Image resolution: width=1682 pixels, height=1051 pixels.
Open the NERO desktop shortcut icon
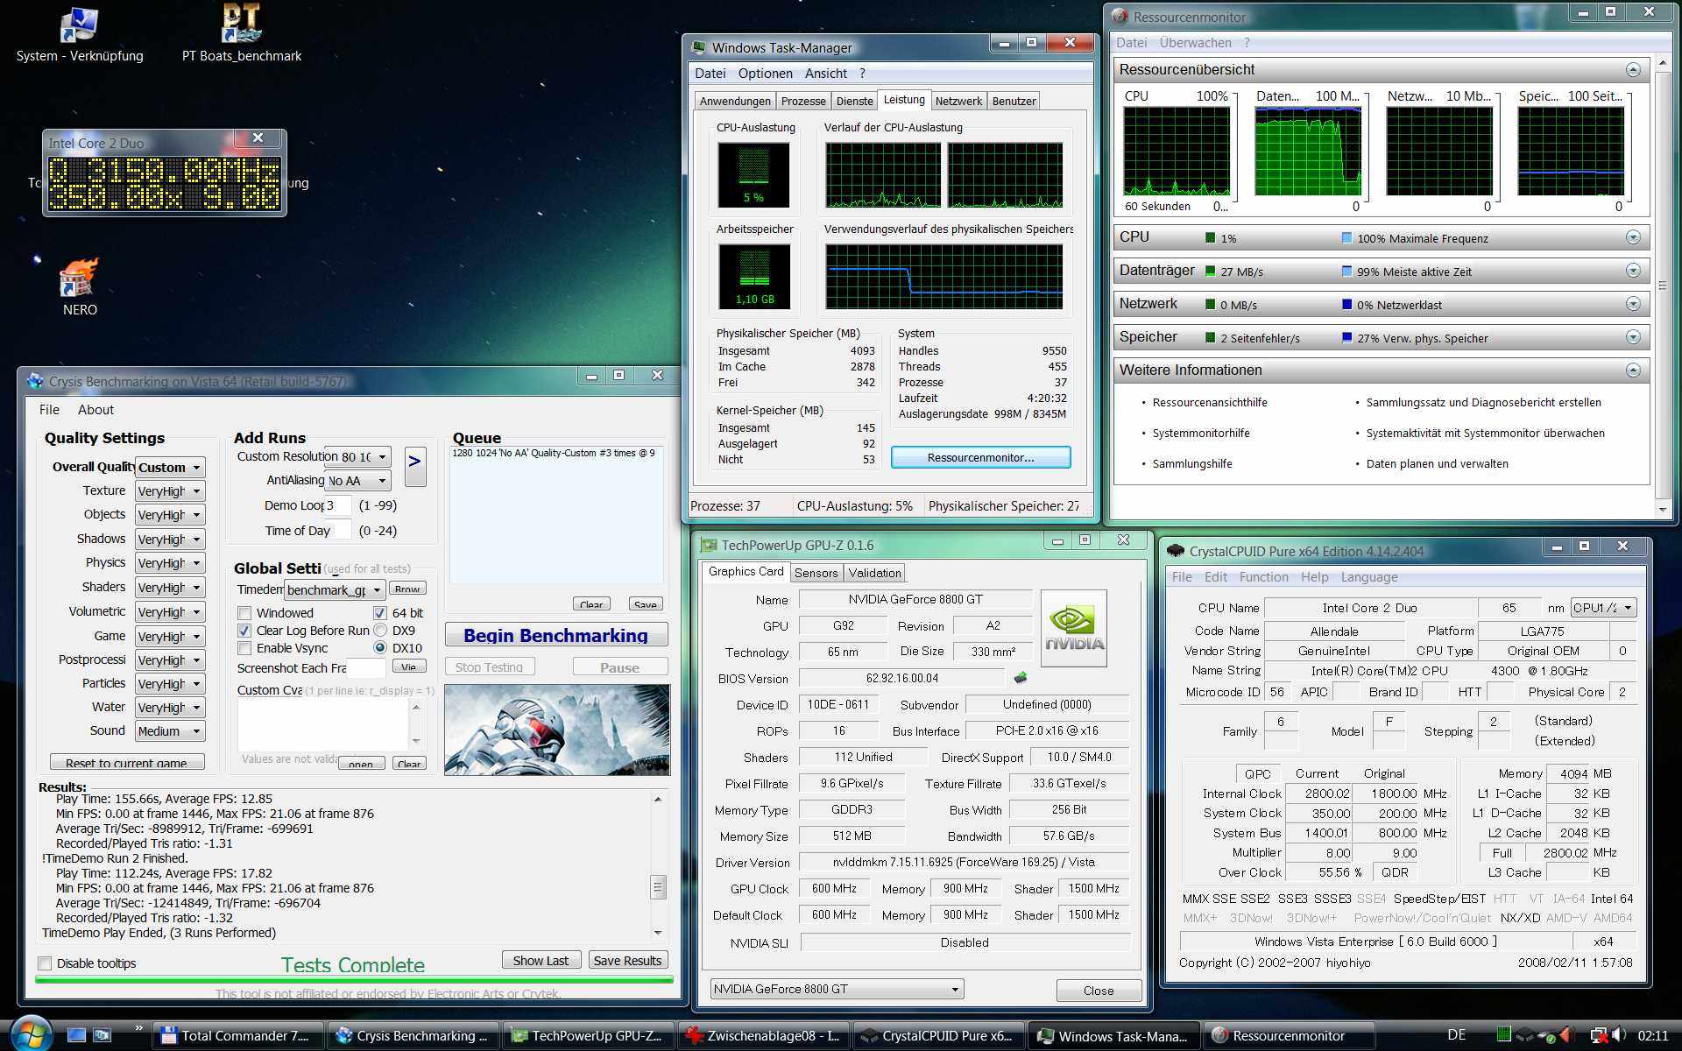79,280
